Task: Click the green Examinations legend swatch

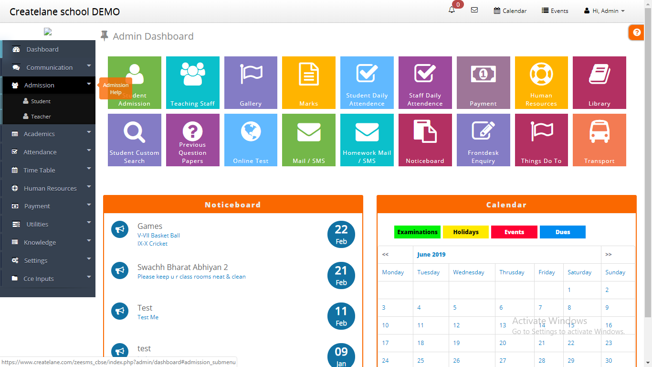Action: click(x=417, y=232)
